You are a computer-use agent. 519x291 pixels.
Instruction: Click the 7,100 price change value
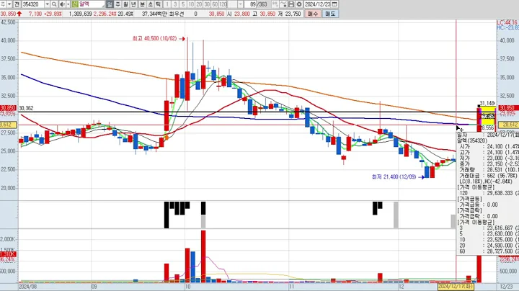(x=35, y=14)
